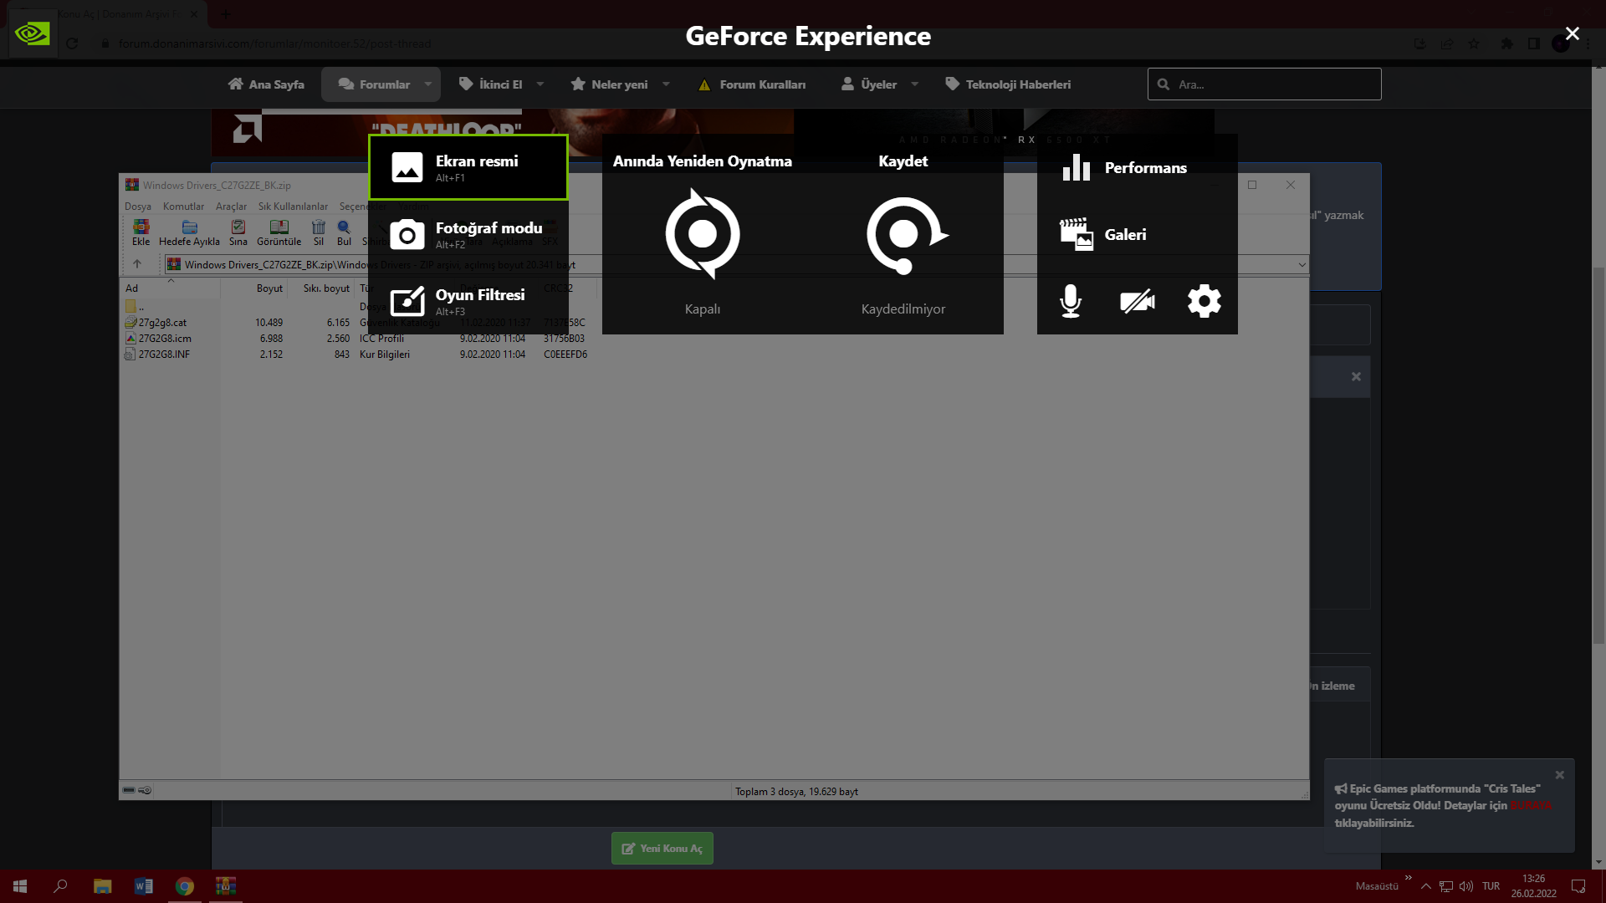
Task: Click Sına test button in WinRAR
Action: coord(238,232)
